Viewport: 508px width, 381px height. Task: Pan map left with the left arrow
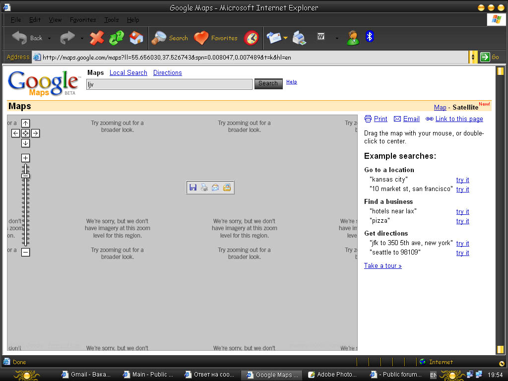(x=15, y=133)
